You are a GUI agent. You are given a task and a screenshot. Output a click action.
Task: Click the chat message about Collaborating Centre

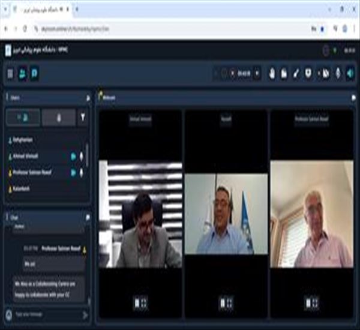pyautogui.click(x=49, y=289)
